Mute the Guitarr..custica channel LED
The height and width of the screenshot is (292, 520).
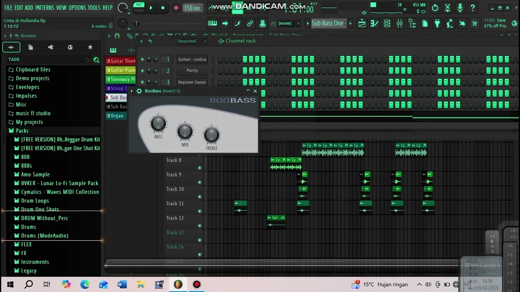(x=142, y=59)
